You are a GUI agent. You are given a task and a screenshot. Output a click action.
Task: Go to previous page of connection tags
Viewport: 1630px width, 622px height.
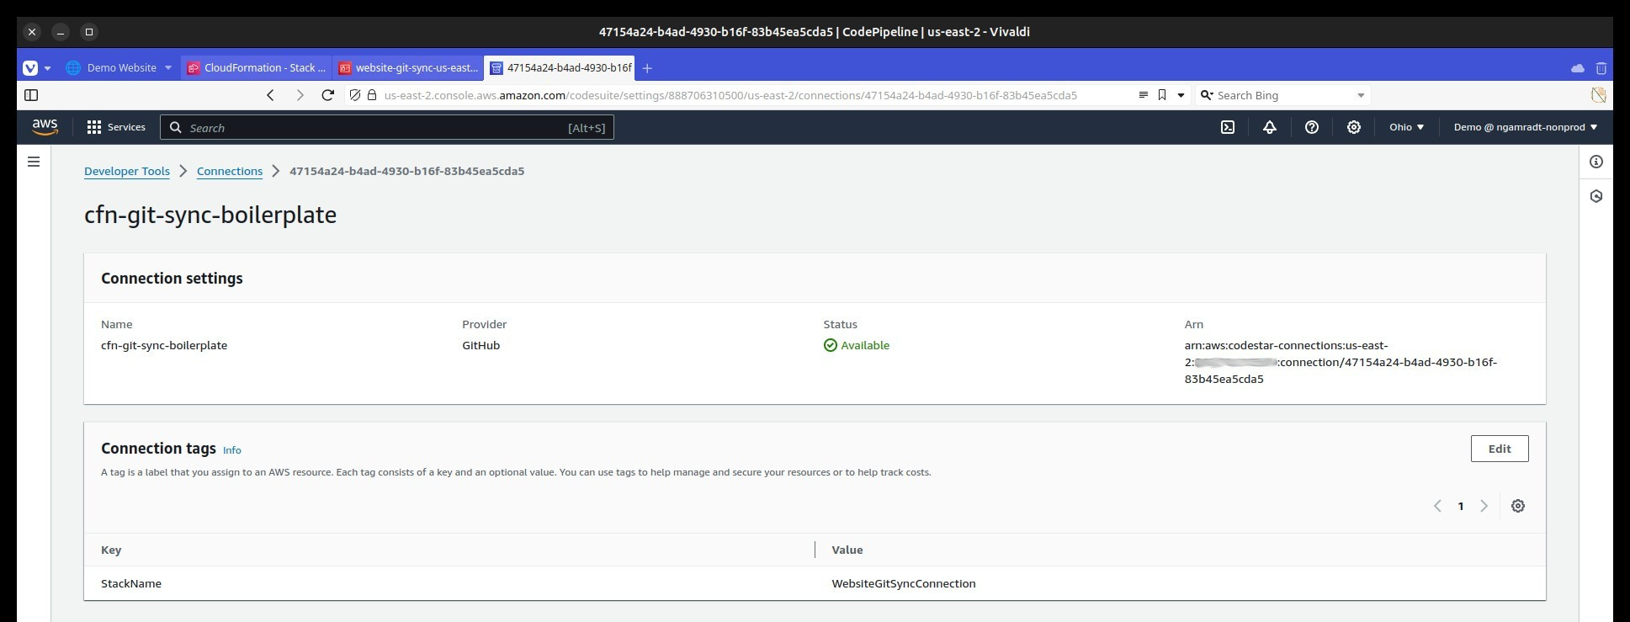1437,506
